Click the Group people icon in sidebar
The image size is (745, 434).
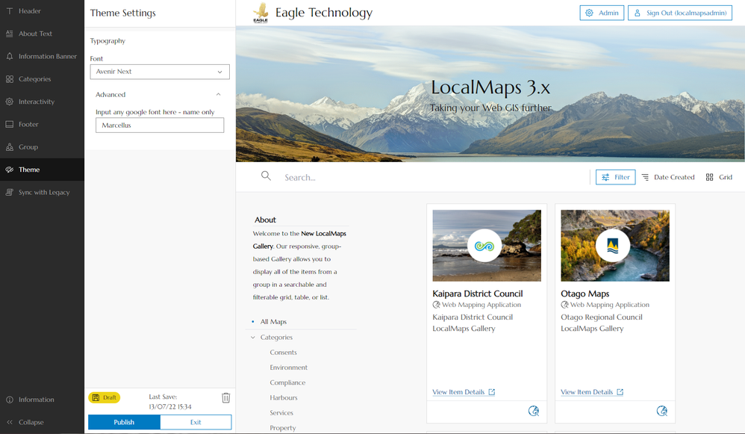10,147
